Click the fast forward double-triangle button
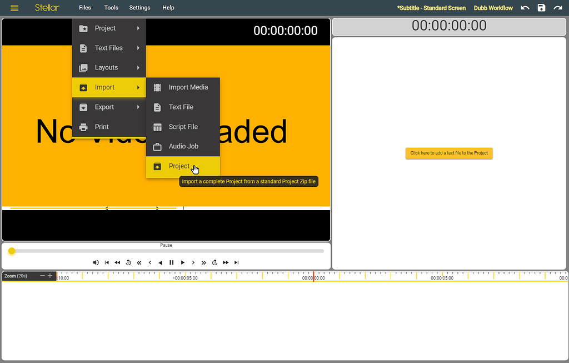This screenshot has height=363, width=569. pyautogui.click(x=226, y=262)
